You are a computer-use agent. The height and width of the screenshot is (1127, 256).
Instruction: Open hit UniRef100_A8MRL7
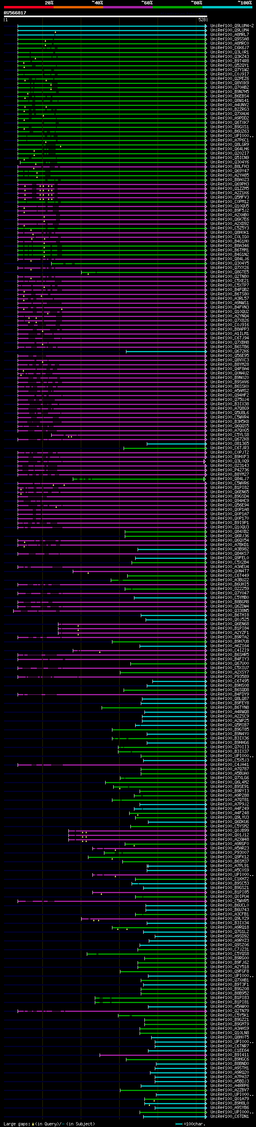229,34
